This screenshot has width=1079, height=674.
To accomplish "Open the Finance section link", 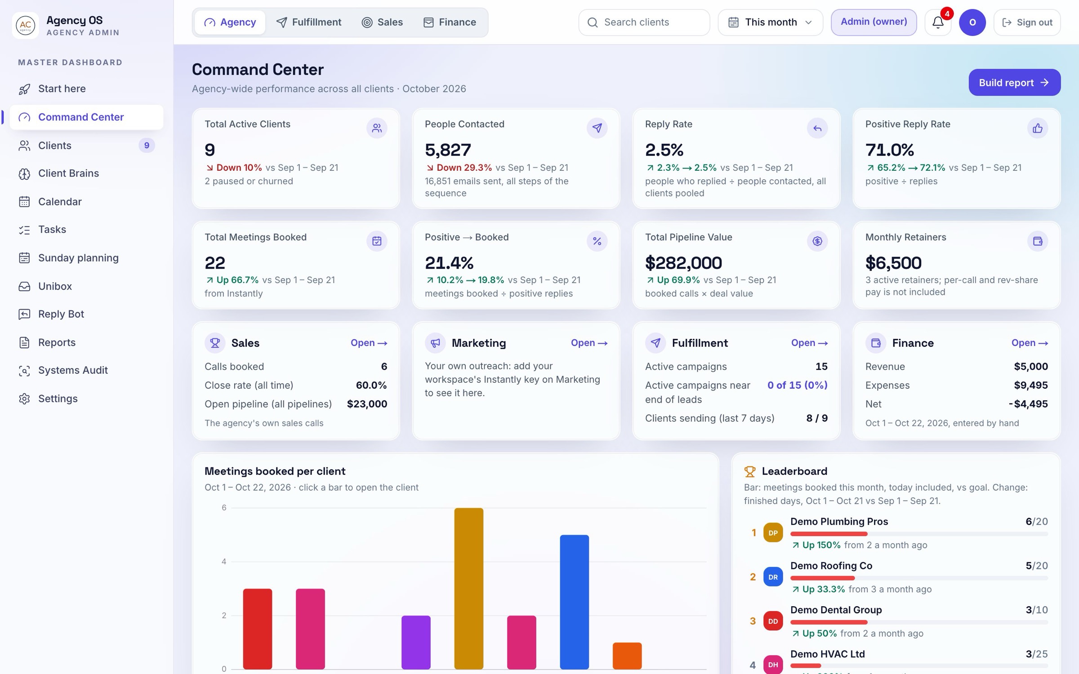I will tap(1030, 343).
